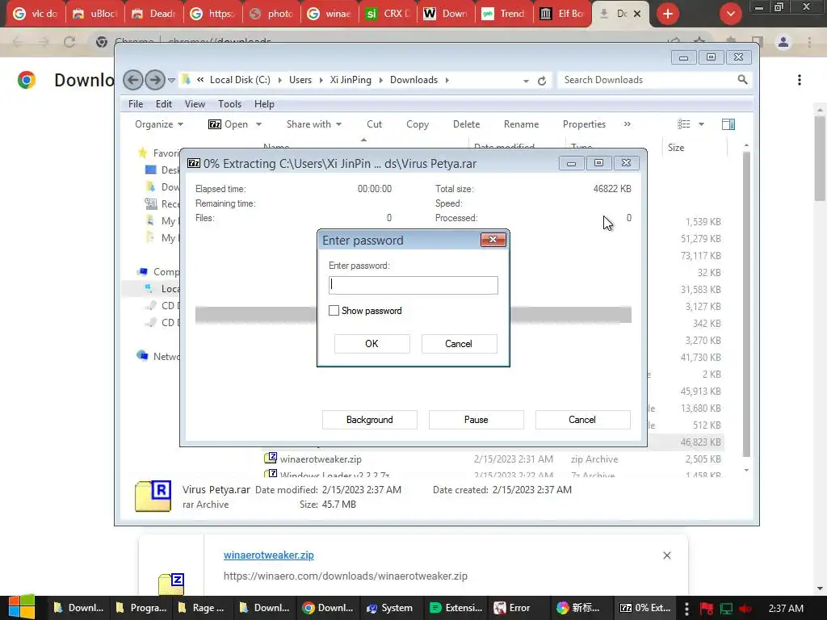Click the volume icon in tray
This screenshot has width=827, height=620.
tap(745, 609)
